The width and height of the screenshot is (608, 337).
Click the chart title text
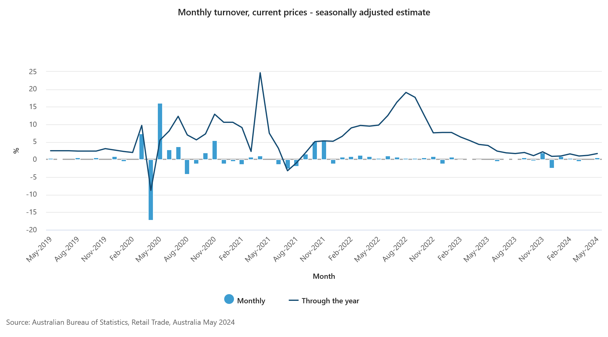click(304, 12)
